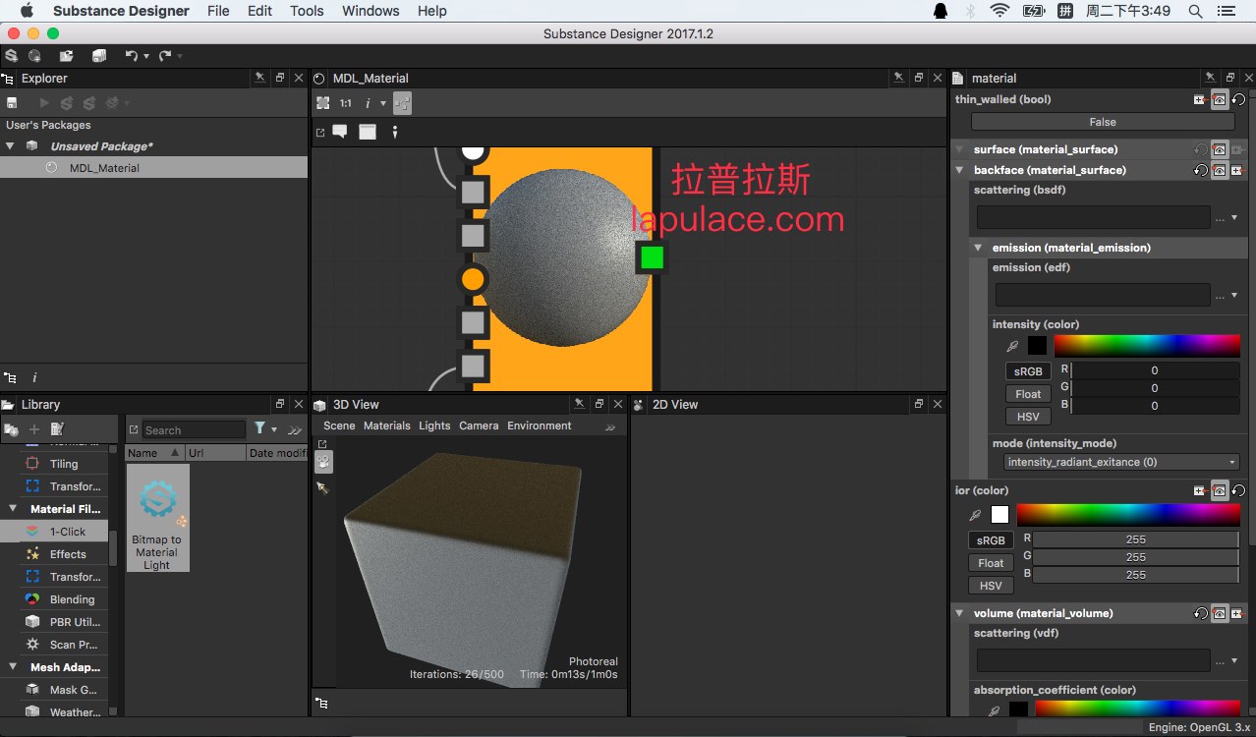The width and height of the screenshot is (1256, 737).
Task: Open the Edit menu
Action: point(259,11)
